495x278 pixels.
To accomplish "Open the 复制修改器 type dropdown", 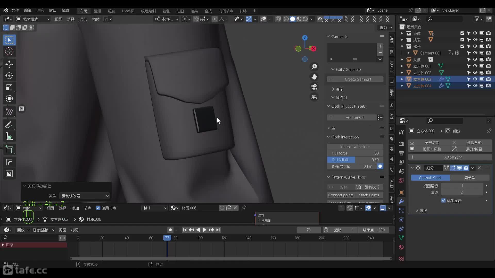I will click(84, 196).
